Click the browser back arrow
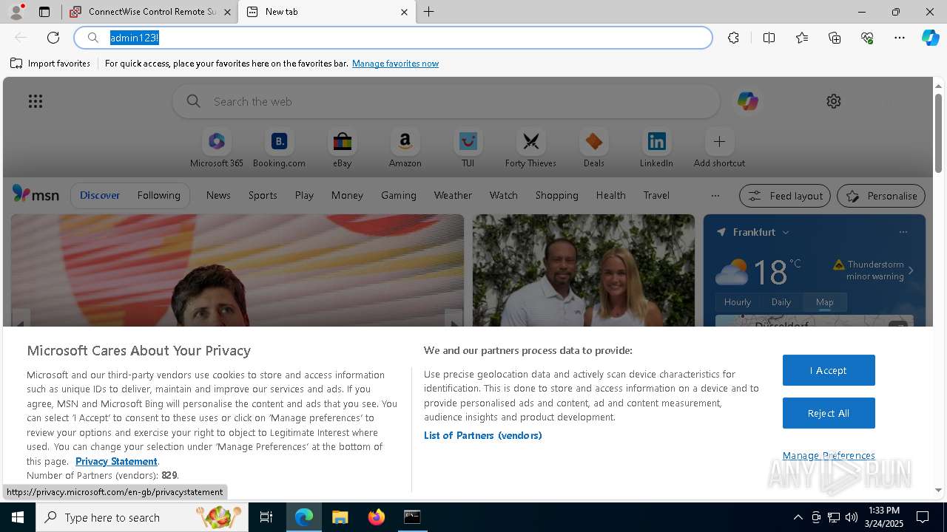The image size is (947, 532). tap(21, 38)
